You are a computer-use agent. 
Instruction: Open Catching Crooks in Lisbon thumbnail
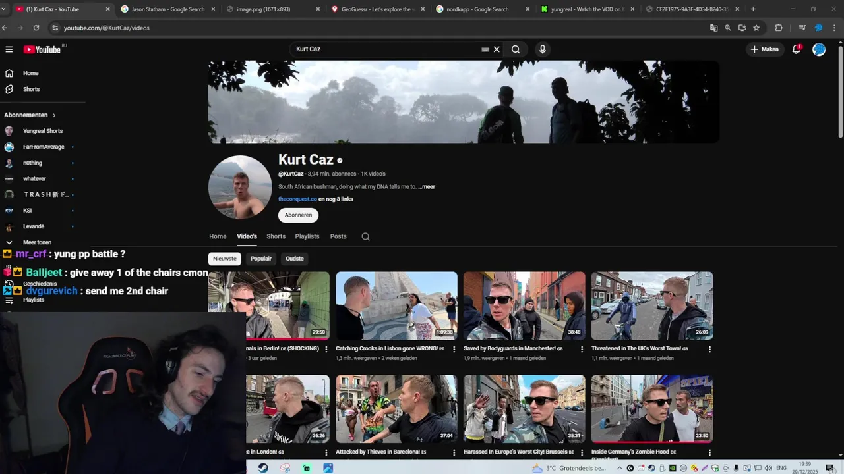[396, 305]
